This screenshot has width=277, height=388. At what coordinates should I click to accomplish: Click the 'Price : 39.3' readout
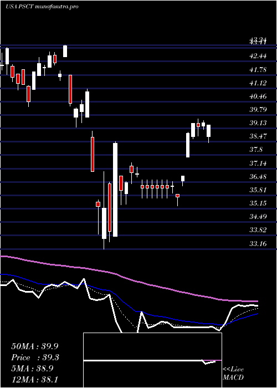[x=35, y=358]
